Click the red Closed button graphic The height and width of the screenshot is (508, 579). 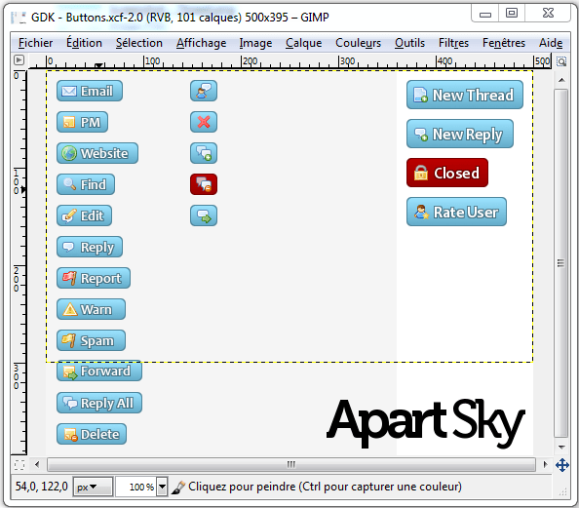tap(447, 173)
